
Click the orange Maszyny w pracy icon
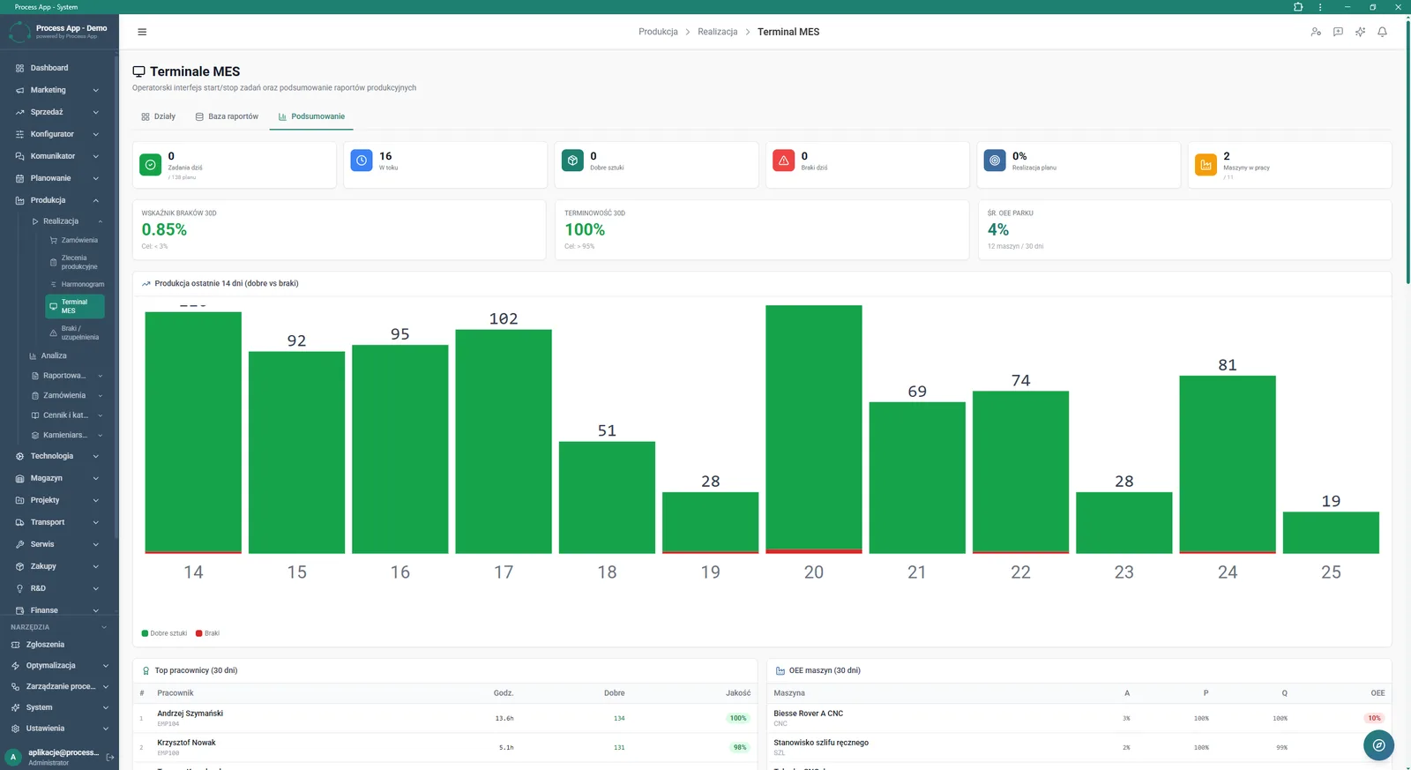pos(1206,165)
